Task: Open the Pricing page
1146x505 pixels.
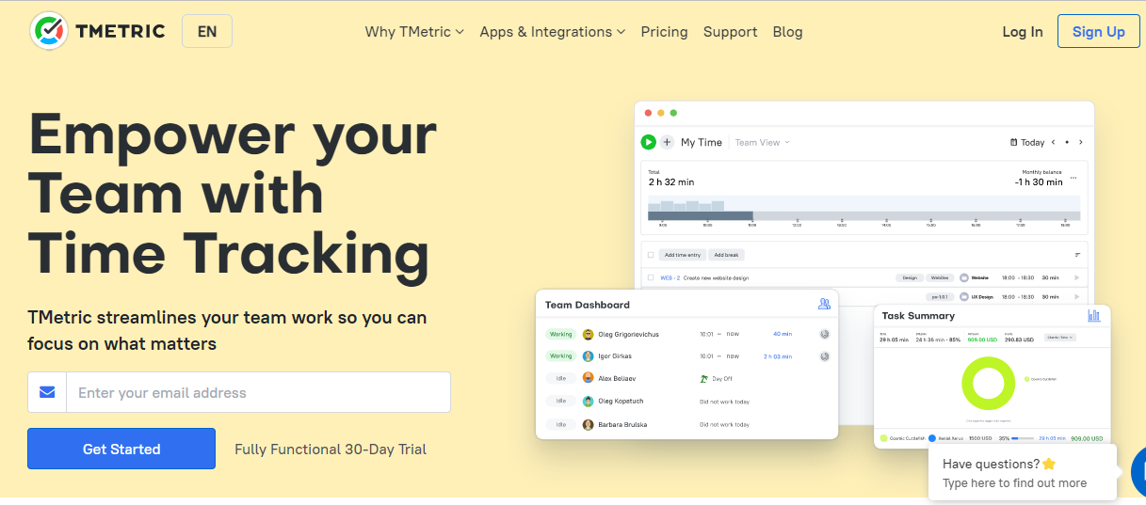Action: [x=664, y=31]
